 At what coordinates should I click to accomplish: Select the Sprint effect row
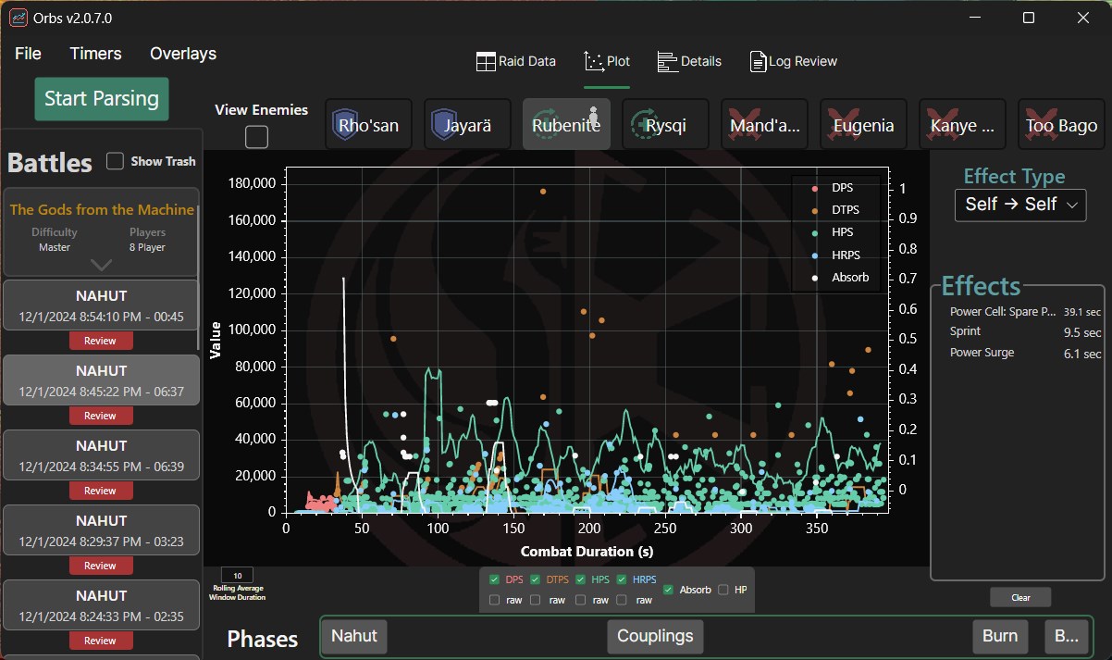1025,332
